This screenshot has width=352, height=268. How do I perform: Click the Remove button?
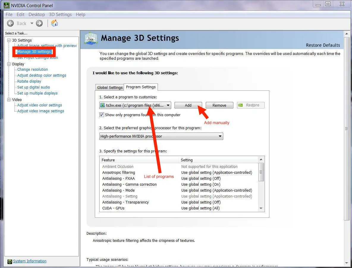(x=219, y=105)
